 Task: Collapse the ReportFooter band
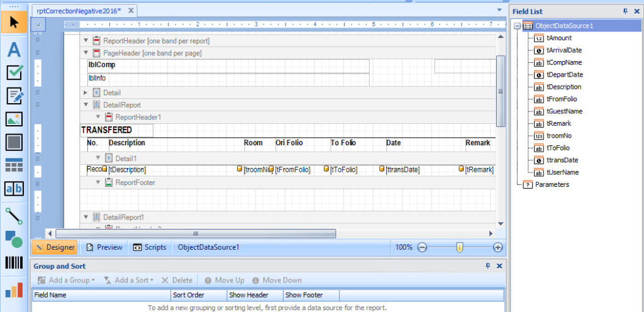tap(98, 182)
